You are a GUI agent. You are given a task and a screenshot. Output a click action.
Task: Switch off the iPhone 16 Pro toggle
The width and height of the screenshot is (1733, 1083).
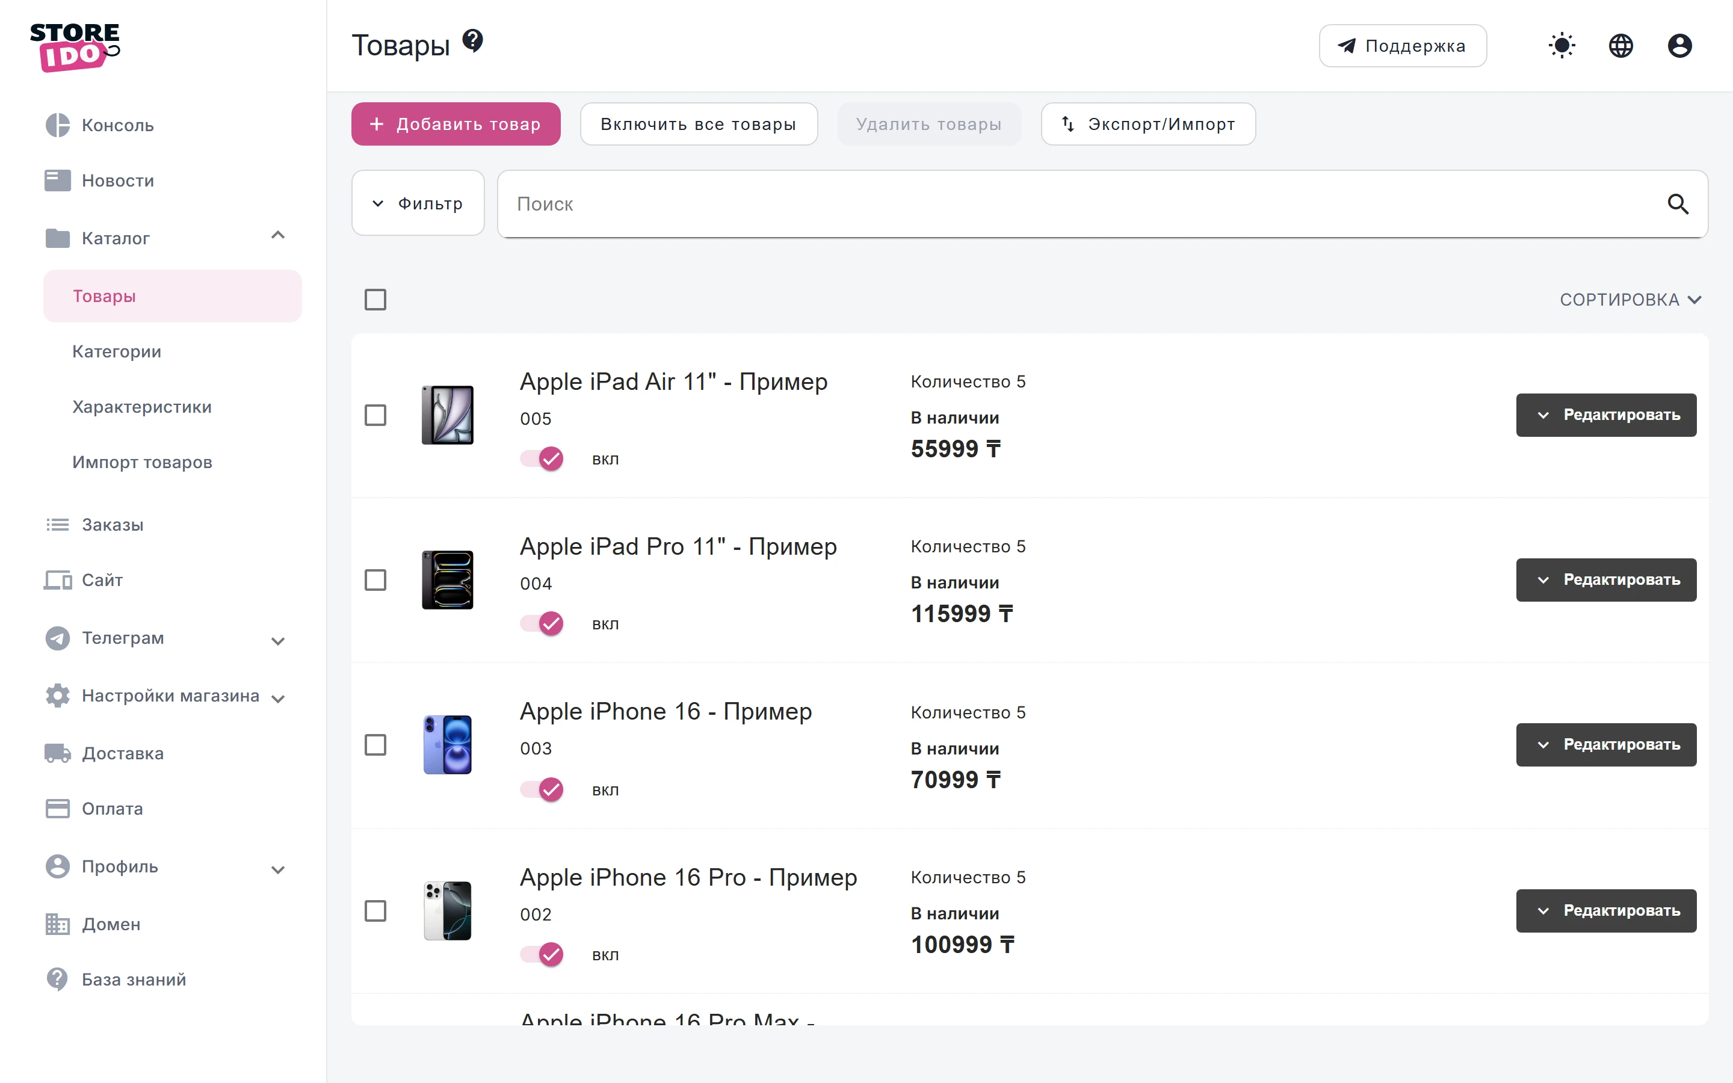point(542,954)
